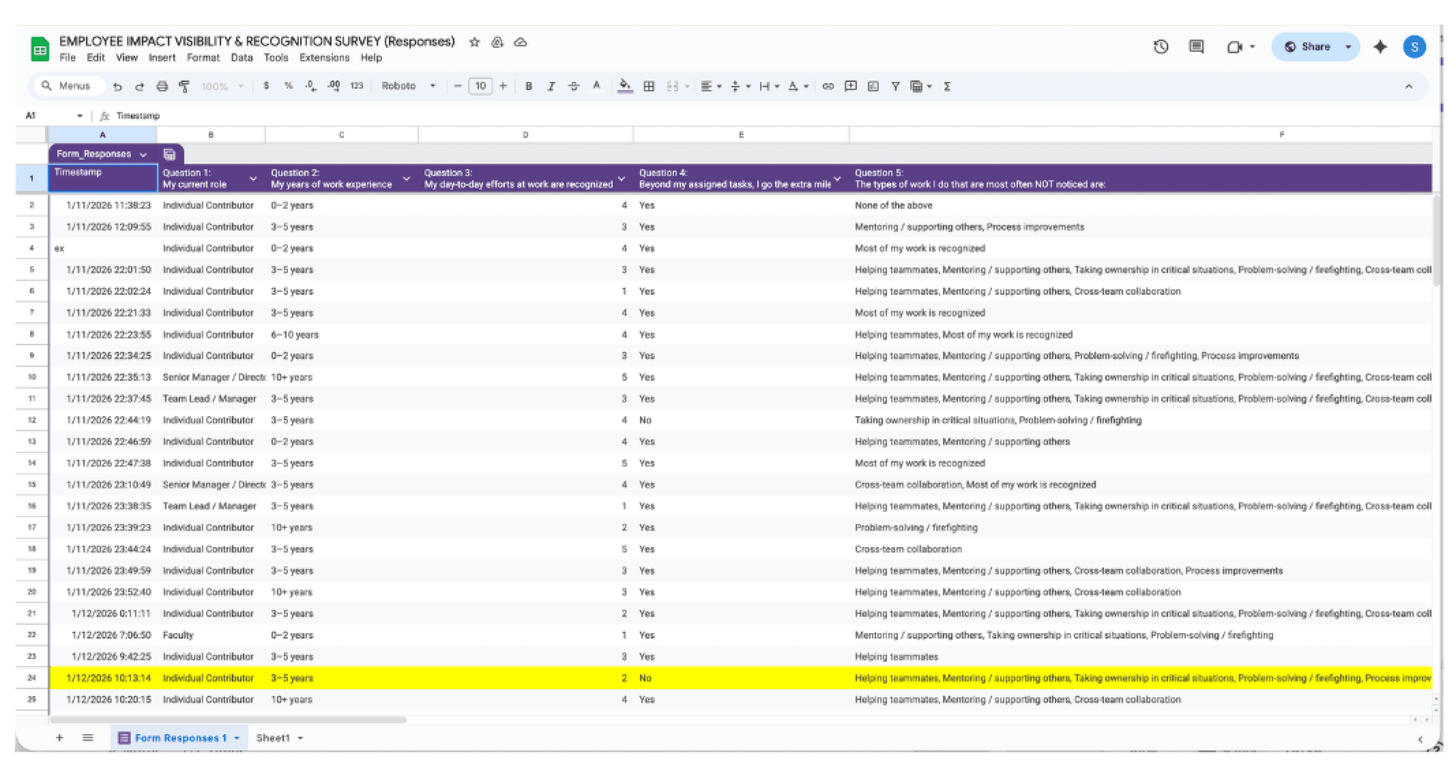
Task: Expand the Form_Responses table menu
Action: pos(143,154)
